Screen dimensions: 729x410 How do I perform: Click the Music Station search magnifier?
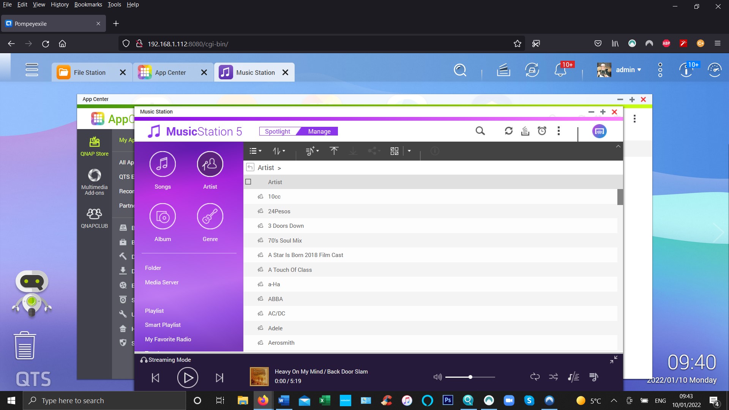coord(480,131)
